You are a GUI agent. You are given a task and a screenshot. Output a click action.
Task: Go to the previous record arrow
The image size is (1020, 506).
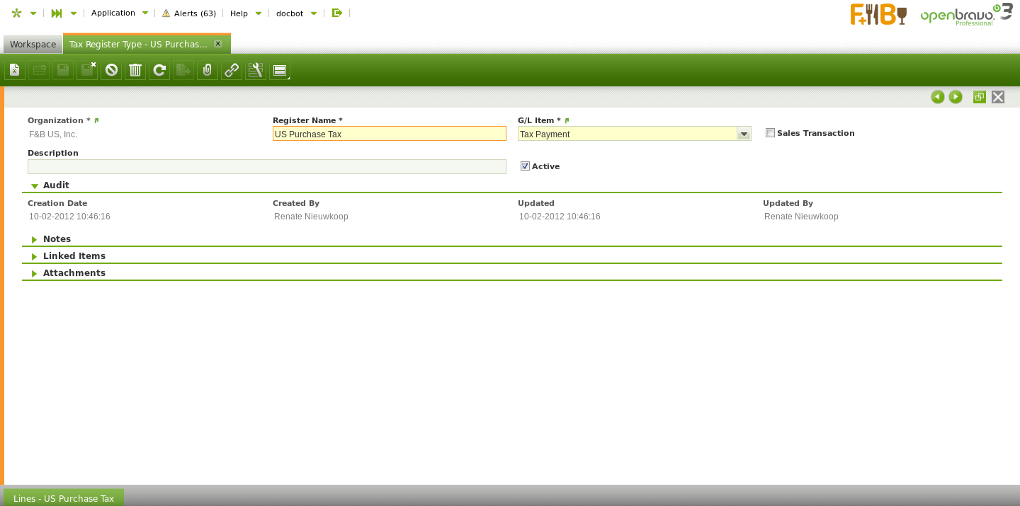pos(938,97)
